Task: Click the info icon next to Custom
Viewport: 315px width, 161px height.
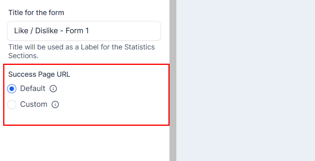Action: click(x=55, y=105)
